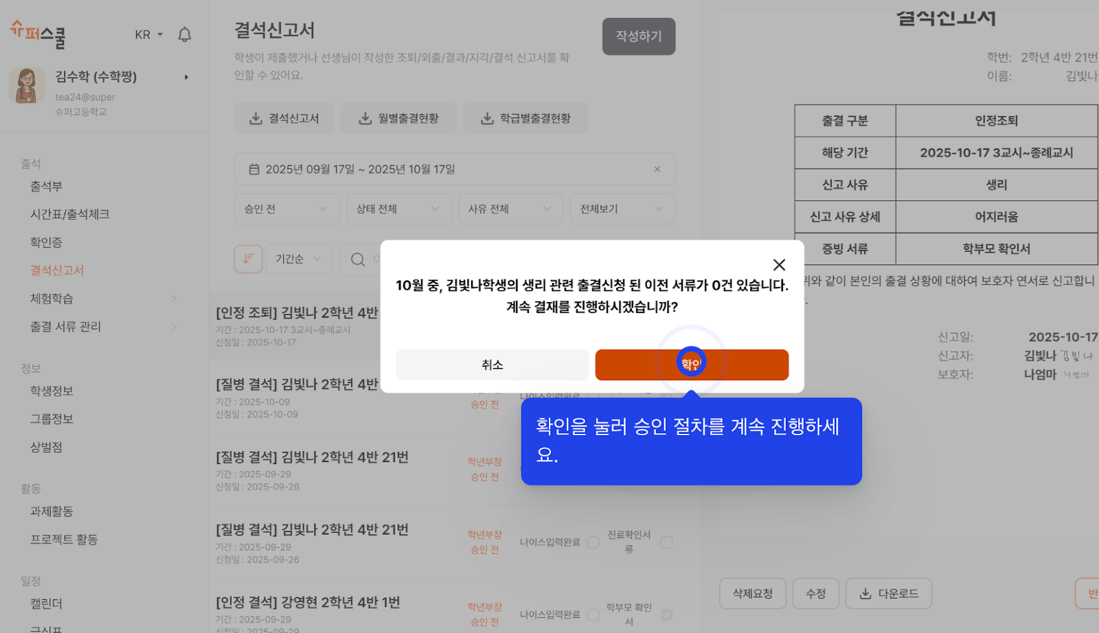
Task: Open the 승인 전 filter dropdown
Action: pyautogui.click(x=287, y=209)
